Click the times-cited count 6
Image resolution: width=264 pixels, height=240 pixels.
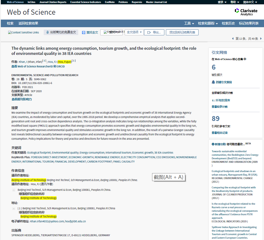[213, 67]
